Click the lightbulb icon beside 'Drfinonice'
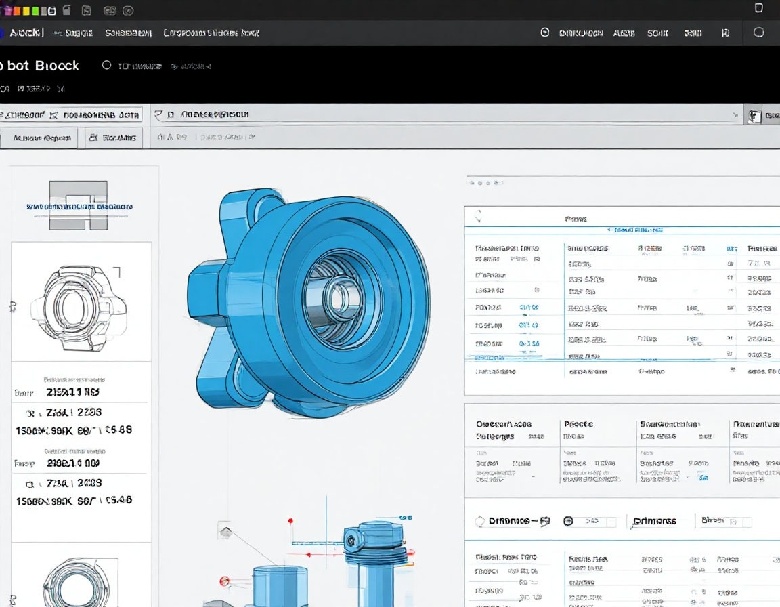 pyautogui.click(x=480, y=521)
